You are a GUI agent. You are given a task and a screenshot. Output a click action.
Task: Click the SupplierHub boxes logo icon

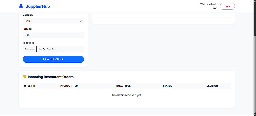(21, 6)
